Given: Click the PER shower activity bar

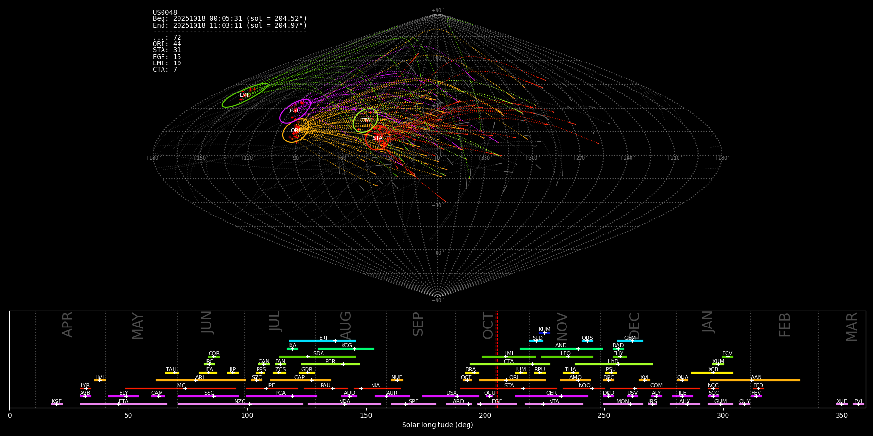Looking at the screenshot, I should pos(330,364).
